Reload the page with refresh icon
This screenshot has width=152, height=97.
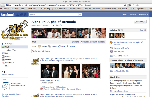(125, 5)
